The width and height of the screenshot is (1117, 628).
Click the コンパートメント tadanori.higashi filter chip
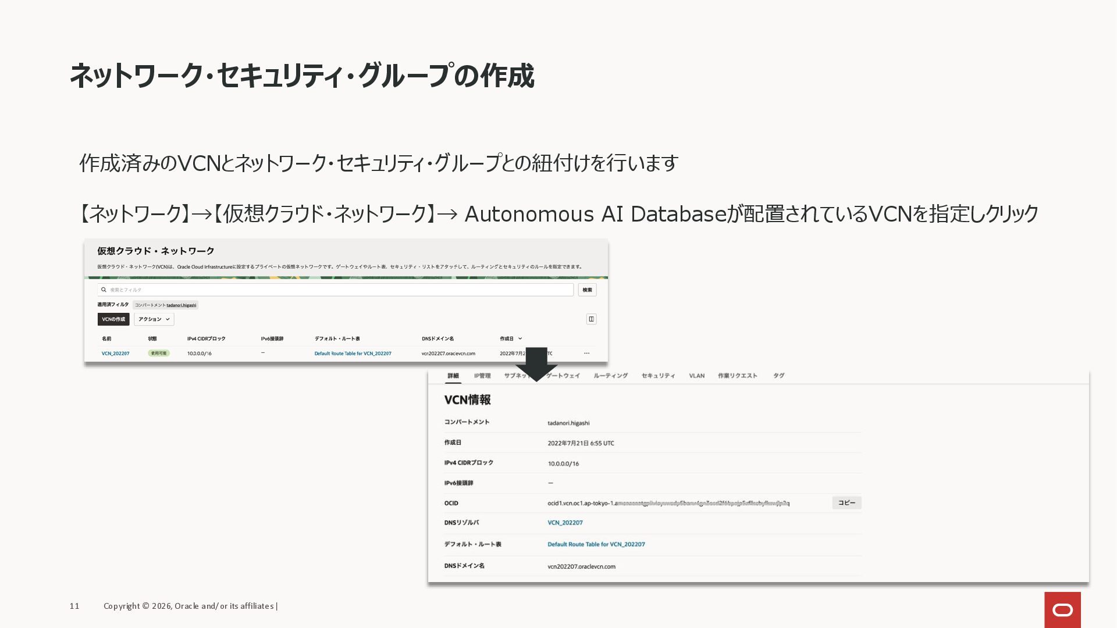(165, 305)
